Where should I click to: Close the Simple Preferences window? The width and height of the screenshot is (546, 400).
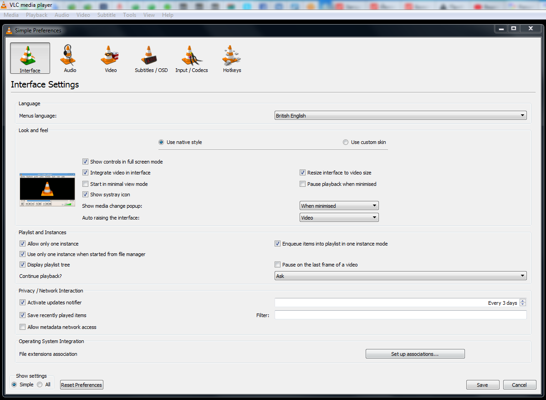click(x=531, y=29)
